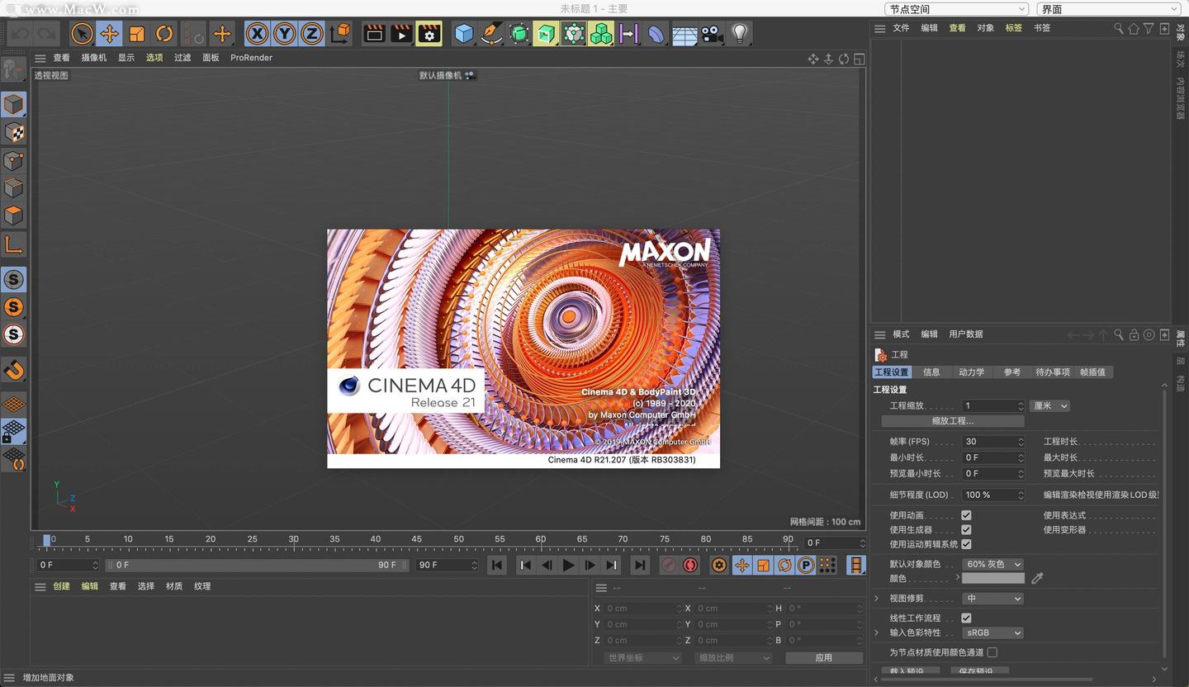Image resolution: width=1189 pixels, height=687 pixels.
Task: Switch to the 动力学 tab
Action: tap(971, 372)
